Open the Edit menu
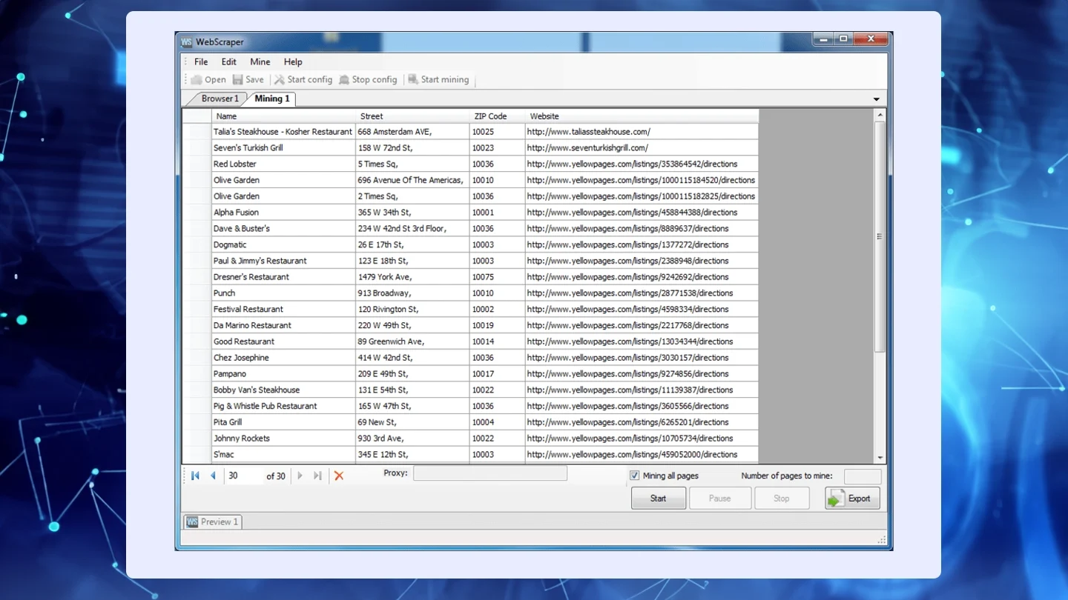The height and width of the screenshot is (600, 1068). pyautogui.click(x=229, y=62)
